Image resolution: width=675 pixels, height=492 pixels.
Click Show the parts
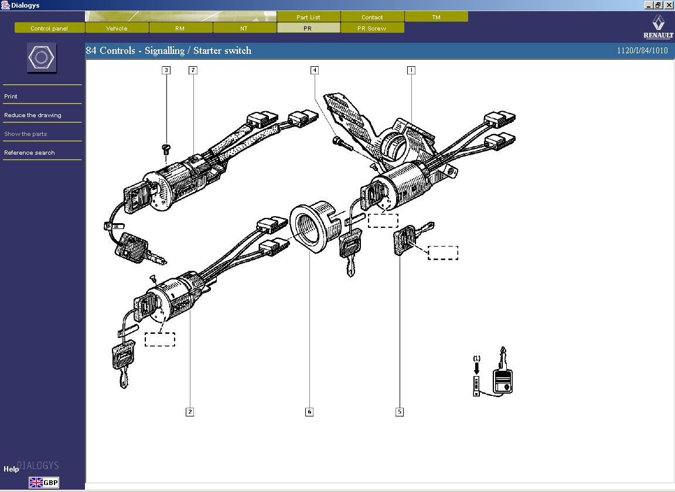(x=25, y=134)
